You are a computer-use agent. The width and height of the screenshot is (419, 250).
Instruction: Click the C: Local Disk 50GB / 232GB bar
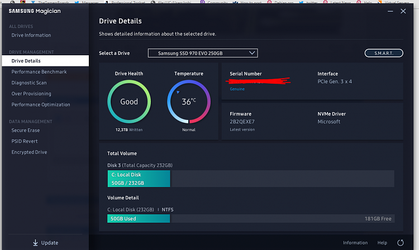click(x=139, y=179)
